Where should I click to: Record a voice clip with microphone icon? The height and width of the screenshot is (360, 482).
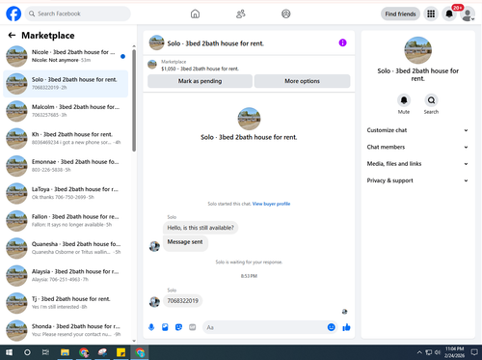pyautogui.click(x=151, y=327)
